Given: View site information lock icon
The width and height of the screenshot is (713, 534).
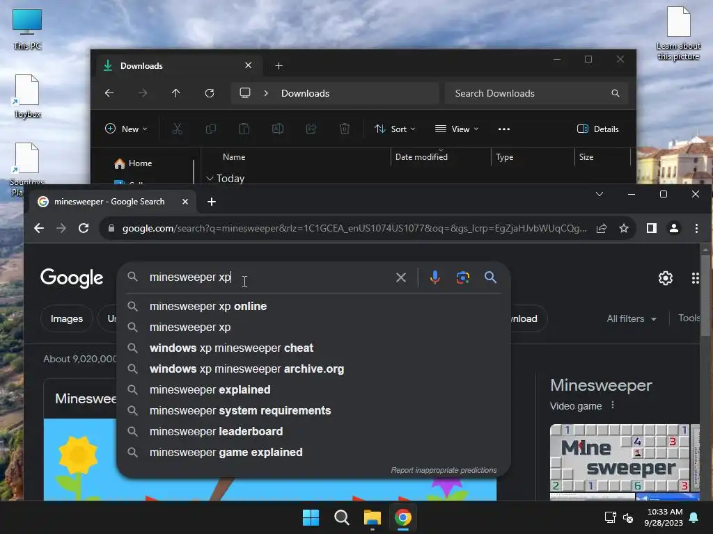Looking at the screenshot, I should (111, 228).
